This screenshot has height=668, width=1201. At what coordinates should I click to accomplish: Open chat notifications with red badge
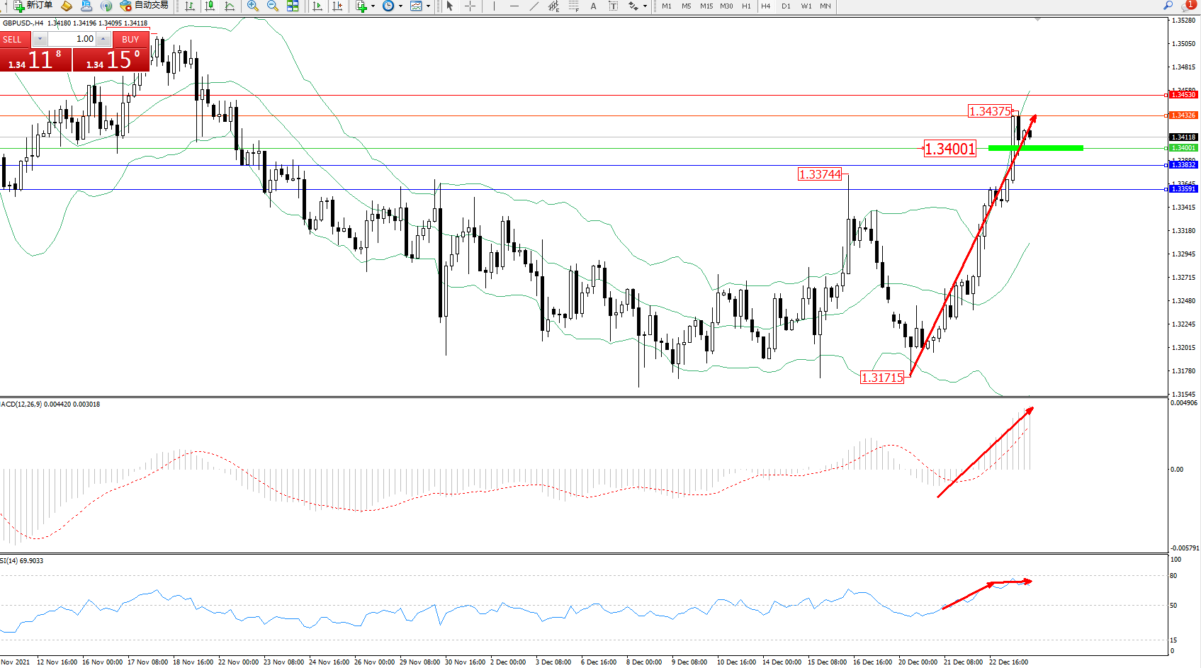tap(1188, 6)
